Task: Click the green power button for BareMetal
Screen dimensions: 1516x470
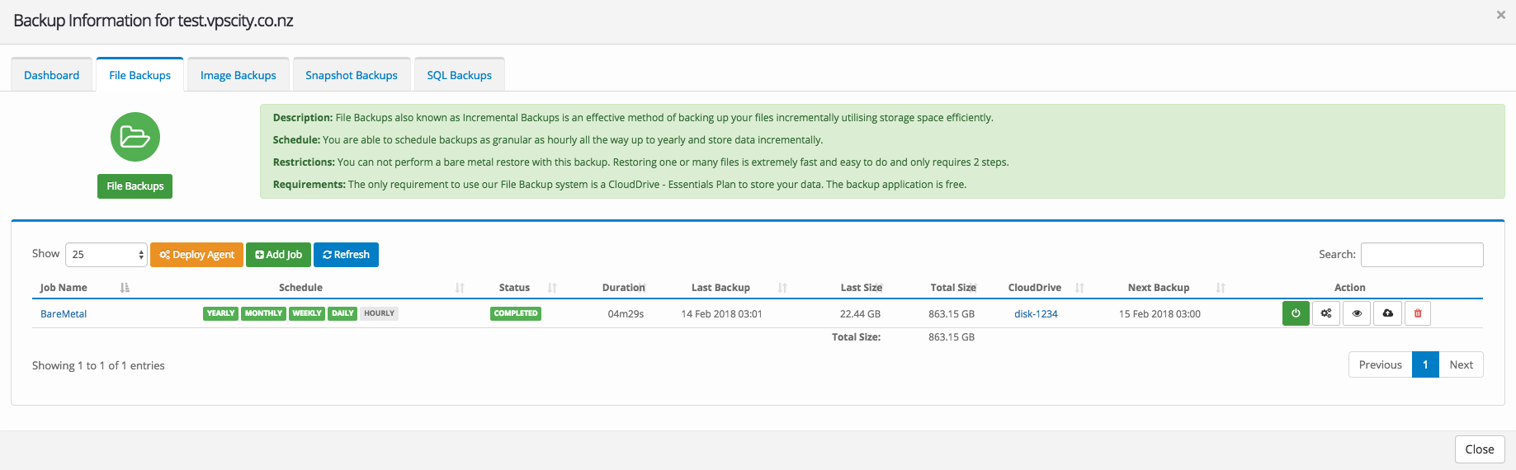Action: click(x=1296, y=313)
